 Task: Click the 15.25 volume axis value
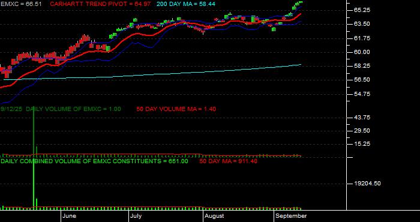coord(362,144)
